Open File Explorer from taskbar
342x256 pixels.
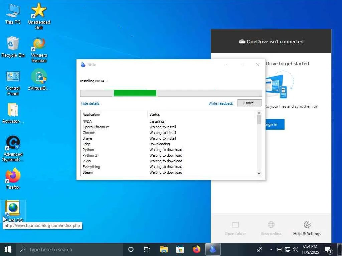click(164, 249)
